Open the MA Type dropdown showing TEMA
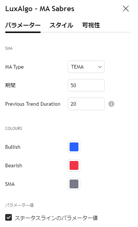 (x=86, y=67)
